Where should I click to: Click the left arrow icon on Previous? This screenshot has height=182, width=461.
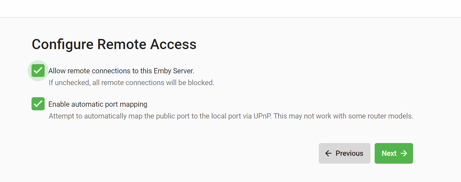(328, 153)
